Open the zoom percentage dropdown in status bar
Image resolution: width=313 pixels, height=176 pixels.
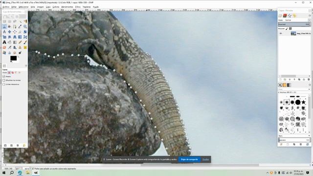tap(26, 169)
